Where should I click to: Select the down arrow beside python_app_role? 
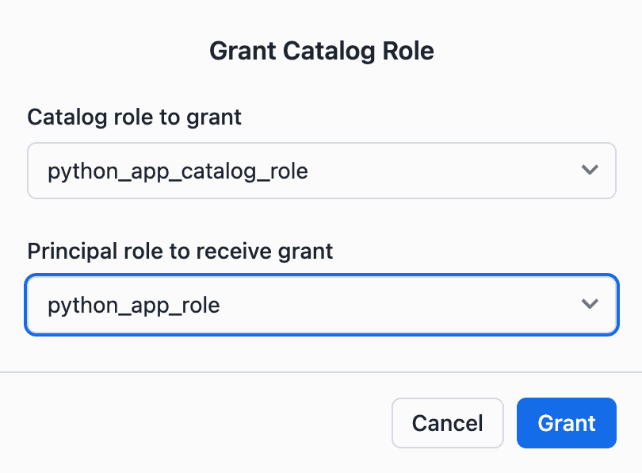pos(589,304)
